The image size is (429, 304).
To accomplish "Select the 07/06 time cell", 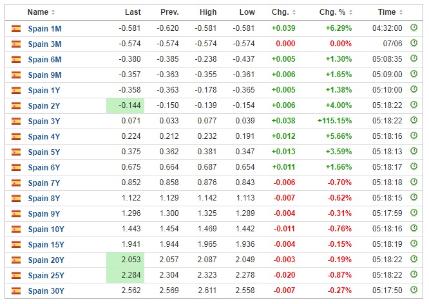I will [393, 44].
